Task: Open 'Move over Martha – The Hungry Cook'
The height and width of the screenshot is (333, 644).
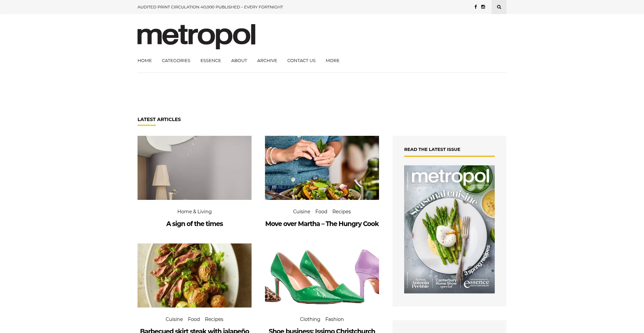Action: pyautogui.click(x=322, y=224)
